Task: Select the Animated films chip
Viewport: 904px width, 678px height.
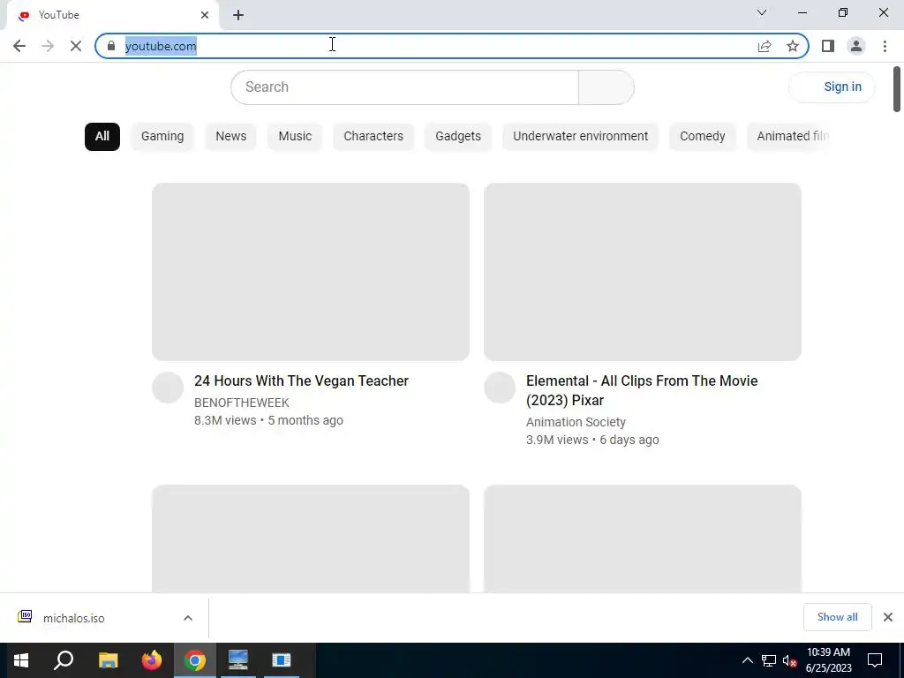Action: coord(788,137)
